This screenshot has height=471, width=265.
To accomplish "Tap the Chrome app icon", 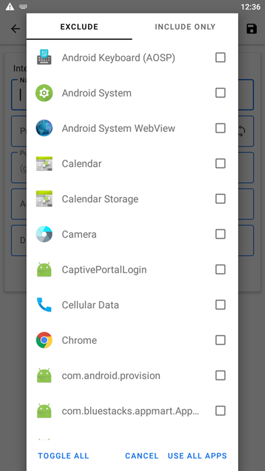I will pos(44,340).
